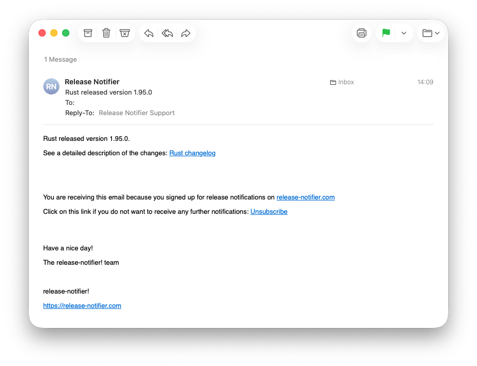Viewport: 477px width, 366px height.
Task: Reply All to this message
Action: coord(167,33)
